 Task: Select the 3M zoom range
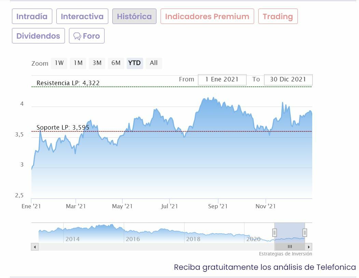tap(97, 63)
